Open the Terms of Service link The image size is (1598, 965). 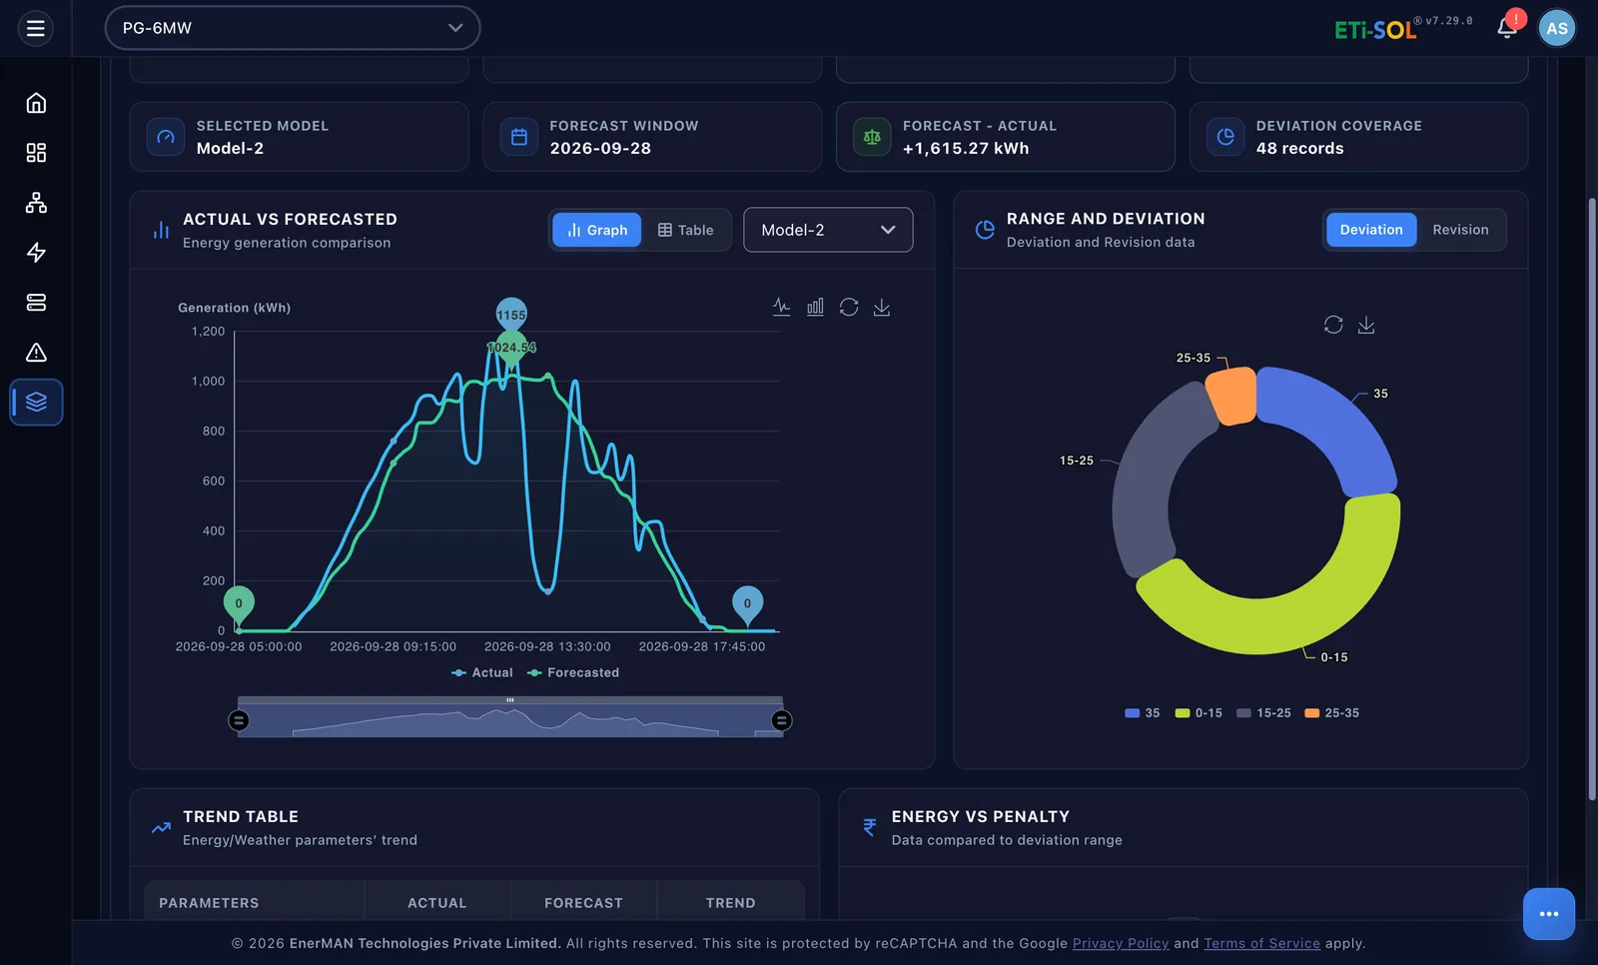click(x=1262, y=943)
